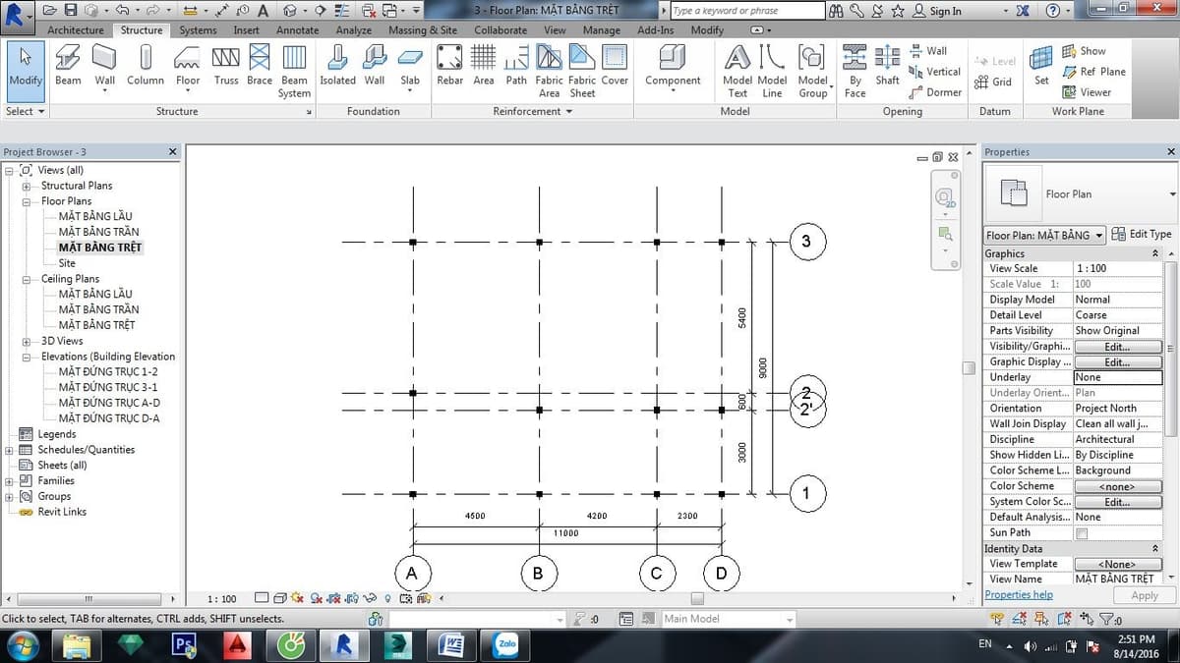This screenshot has height=663, width=1180.
Task: Select the Dormer opening tool
Action: (934, 92)
